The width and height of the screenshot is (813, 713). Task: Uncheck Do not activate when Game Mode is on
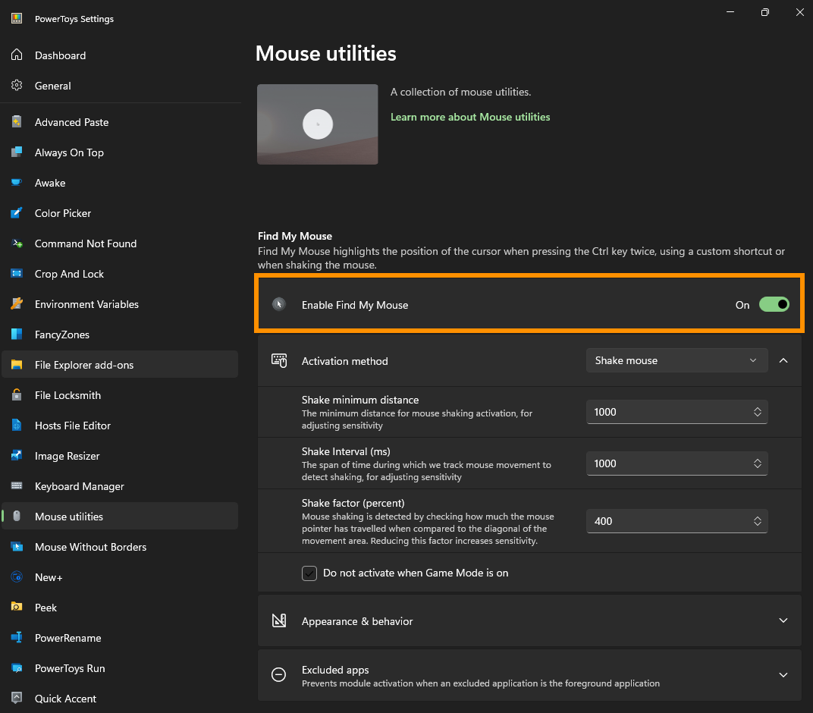coord(309,573)
